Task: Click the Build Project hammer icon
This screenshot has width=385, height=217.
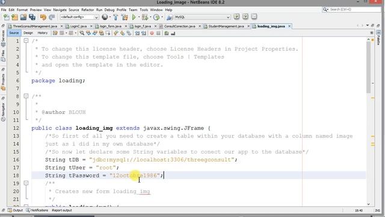Action: click(115, 17)
